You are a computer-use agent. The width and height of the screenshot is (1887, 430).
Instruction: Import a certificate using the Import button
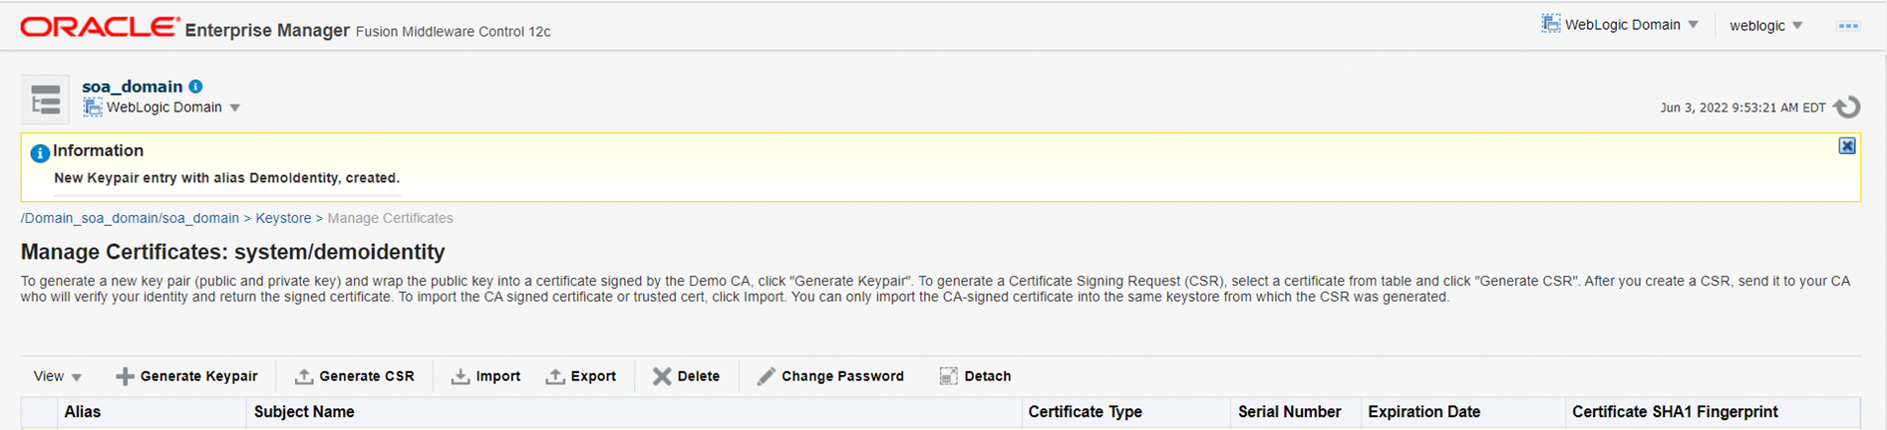click(x=486, y=376)
